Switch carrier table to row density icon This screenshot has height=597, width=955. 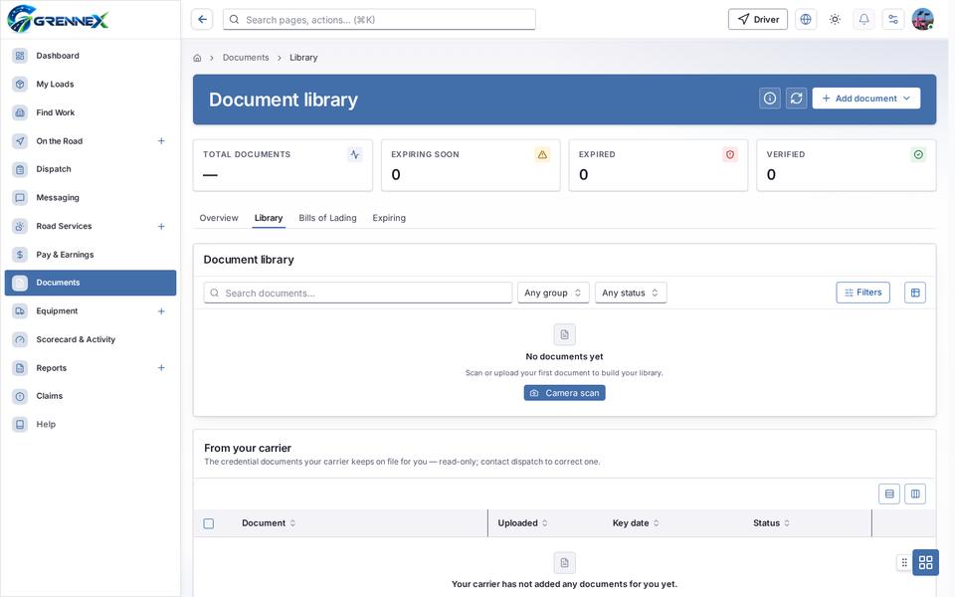tap(889, 495)
